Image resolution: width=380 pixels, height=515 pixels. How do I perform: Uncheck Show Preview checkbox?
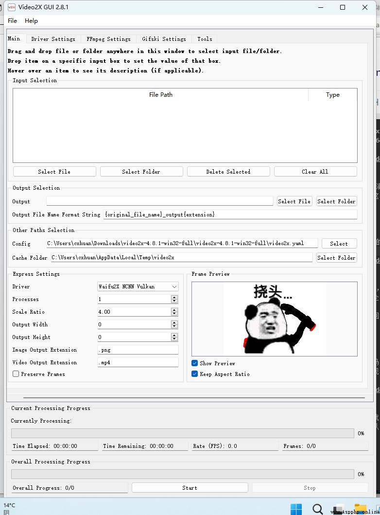pos(194,363)
